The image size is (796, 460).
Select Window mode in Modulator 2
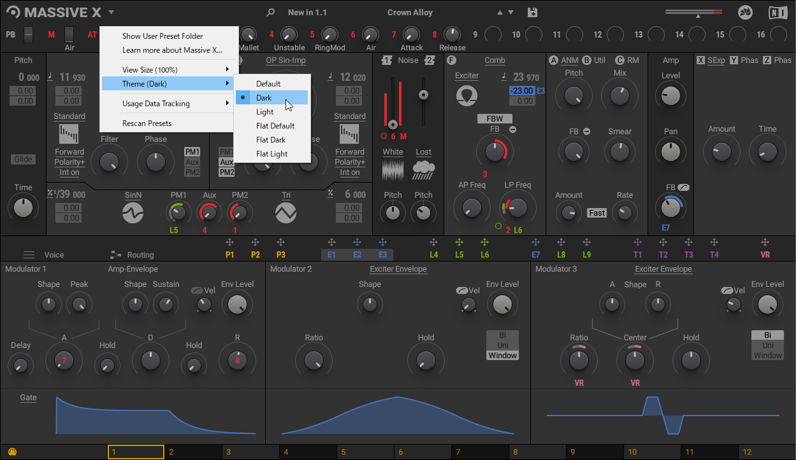502,355
